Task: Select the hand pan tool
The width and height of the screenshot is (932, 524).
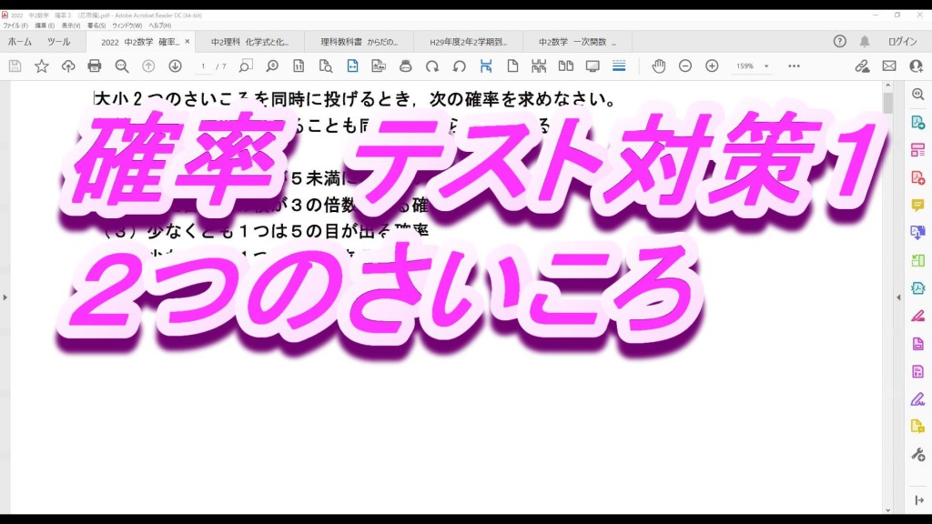Action: (x=658, y=66)
